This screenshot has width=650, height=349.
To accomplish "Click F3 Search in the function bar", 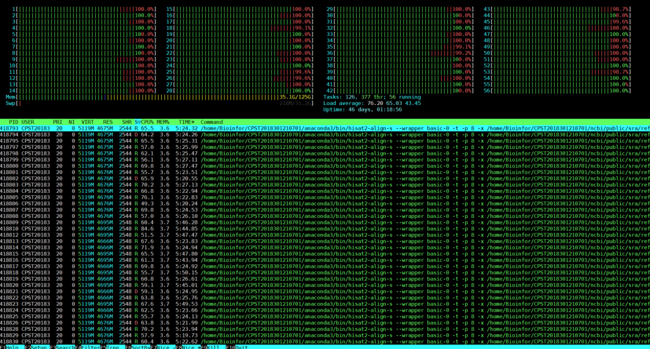I will 62,347.
